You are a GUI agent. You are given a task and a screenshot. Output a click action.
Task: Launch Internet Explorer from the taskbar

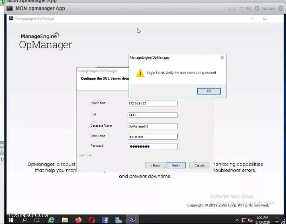coord(51,220)
